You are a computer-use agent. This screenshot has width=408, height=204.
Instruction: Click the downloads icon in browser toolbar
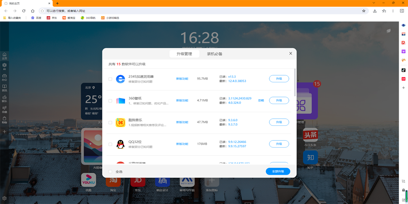coord(375,11)
